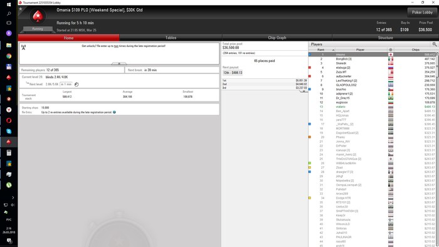Viewport: 439px width, 247px height.
Task: Click the Mexican flag beside BongBob
Action: pyautogui.click(x=391, y=59)
